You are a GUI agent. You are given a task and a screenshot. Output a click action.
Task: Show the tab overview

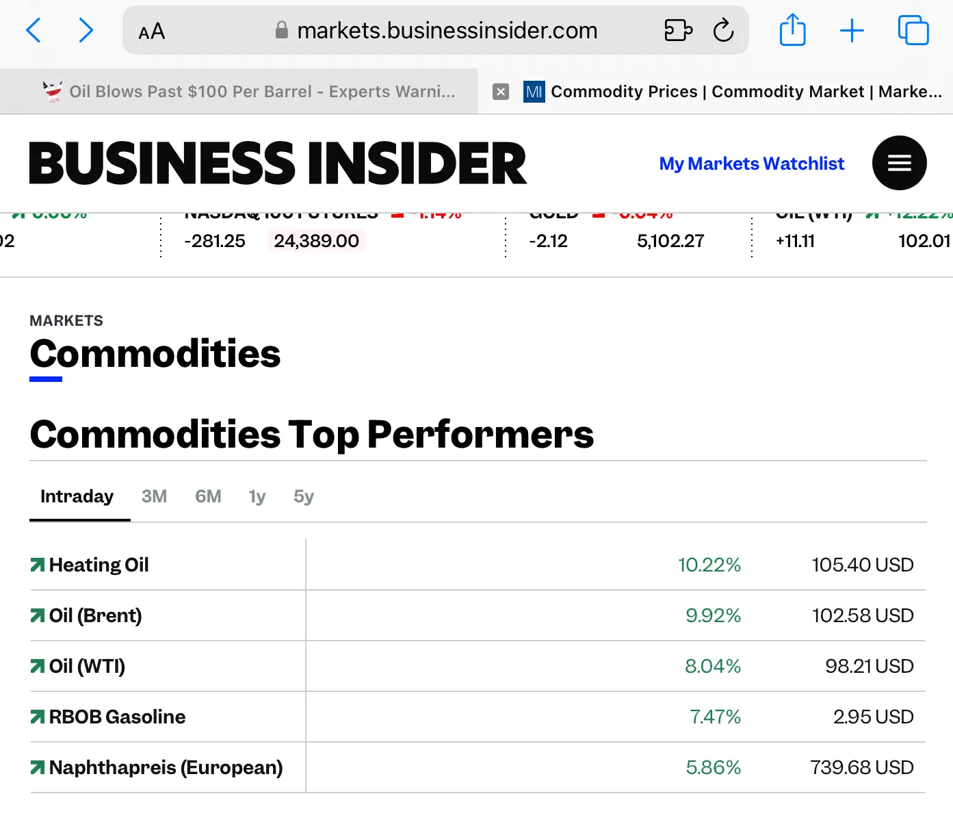pyautogui.click(x=913, y=31)
